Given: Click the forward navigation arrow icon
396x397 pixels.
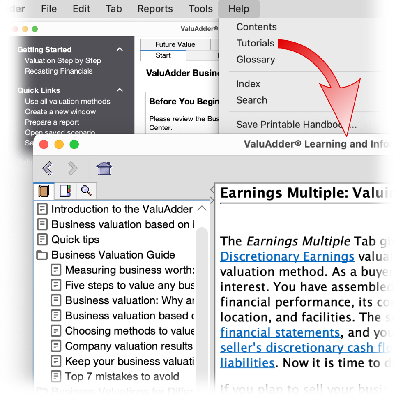Looking at the screenshot, I should 72,168.
